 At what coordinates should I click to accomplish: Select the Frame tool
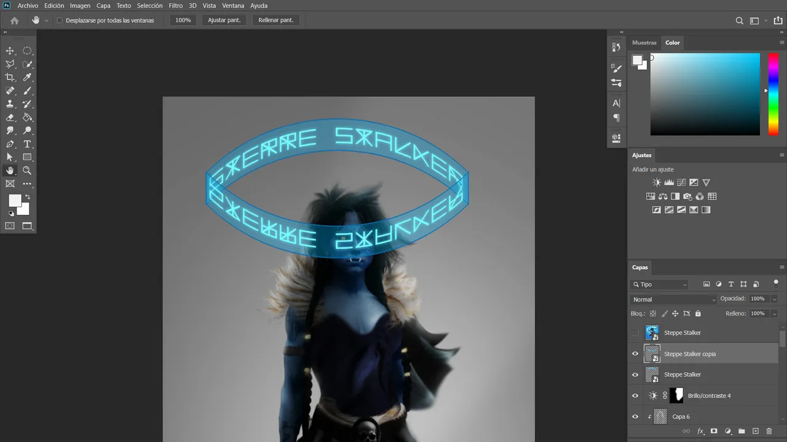tap(10, 184)
